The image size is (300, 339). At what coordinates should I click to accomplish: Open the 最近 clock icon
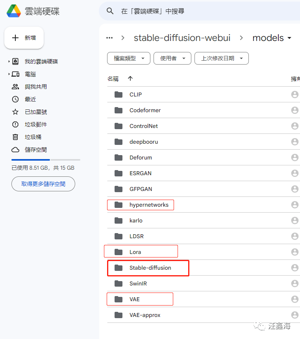pyautogui.click(x=15, y=99)
